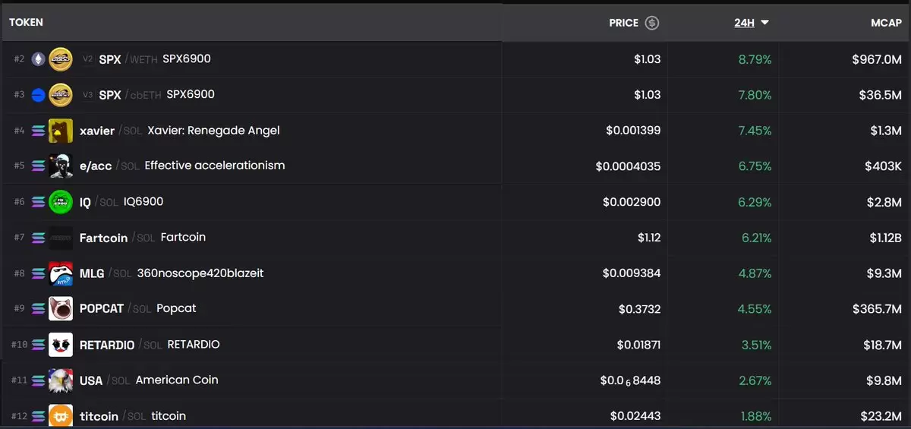Click the green IQ6900 token logo
Image resolution: width=911 pixels, height=429 pixels.
click(61, 202)
